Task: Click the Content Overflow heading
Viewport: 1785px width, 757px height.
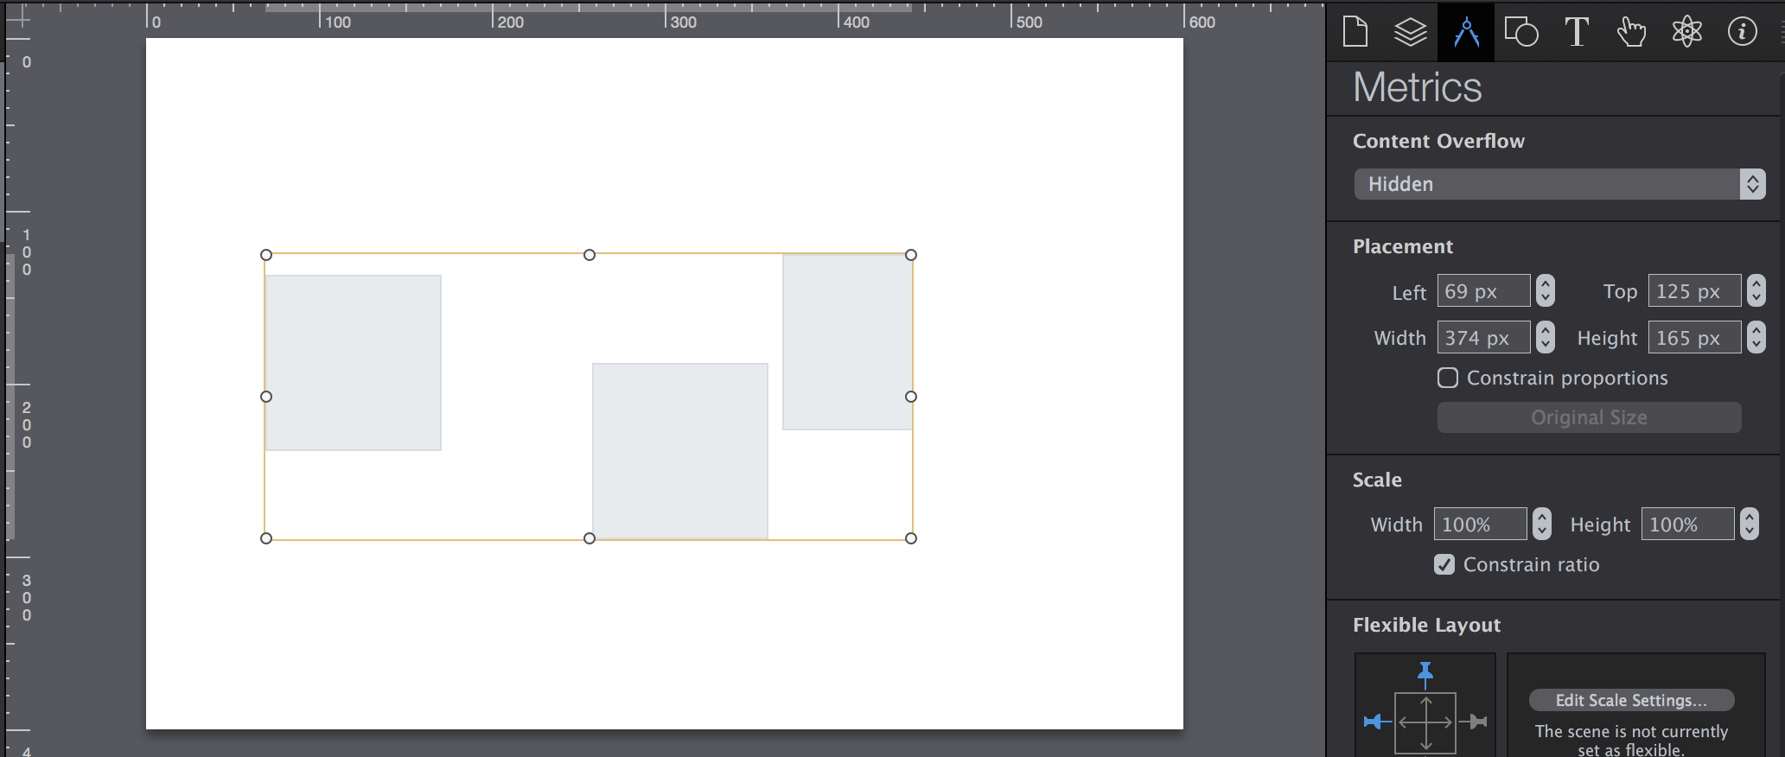Action: click(x=1438, y=141)
